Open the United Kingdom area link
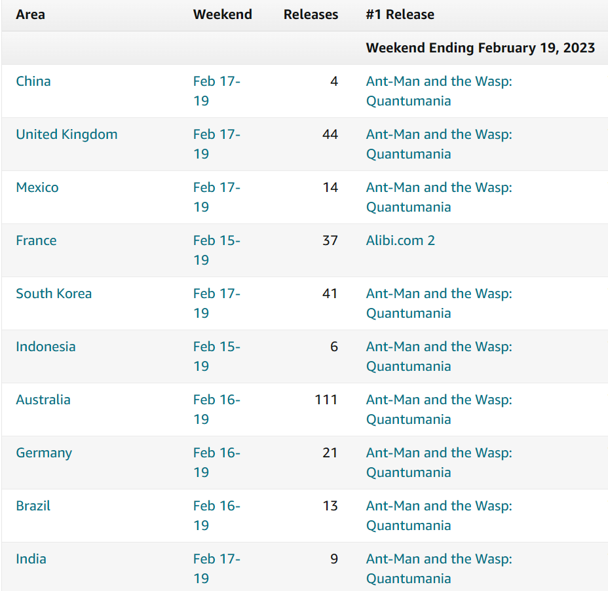The height and width of the screenshot is (591, 608). (67, 134)
